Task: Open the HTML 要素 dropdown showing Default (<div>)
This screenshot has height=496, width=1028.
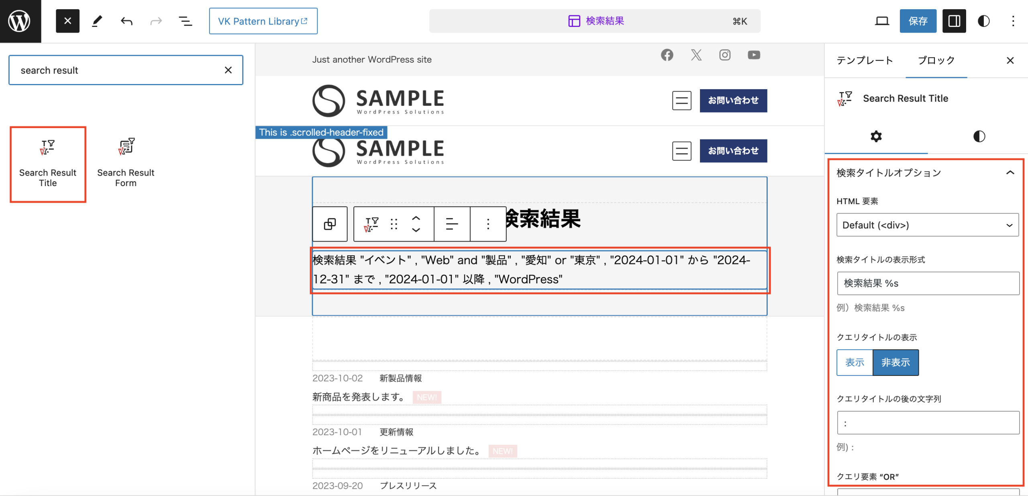Action: pos(927,225)
